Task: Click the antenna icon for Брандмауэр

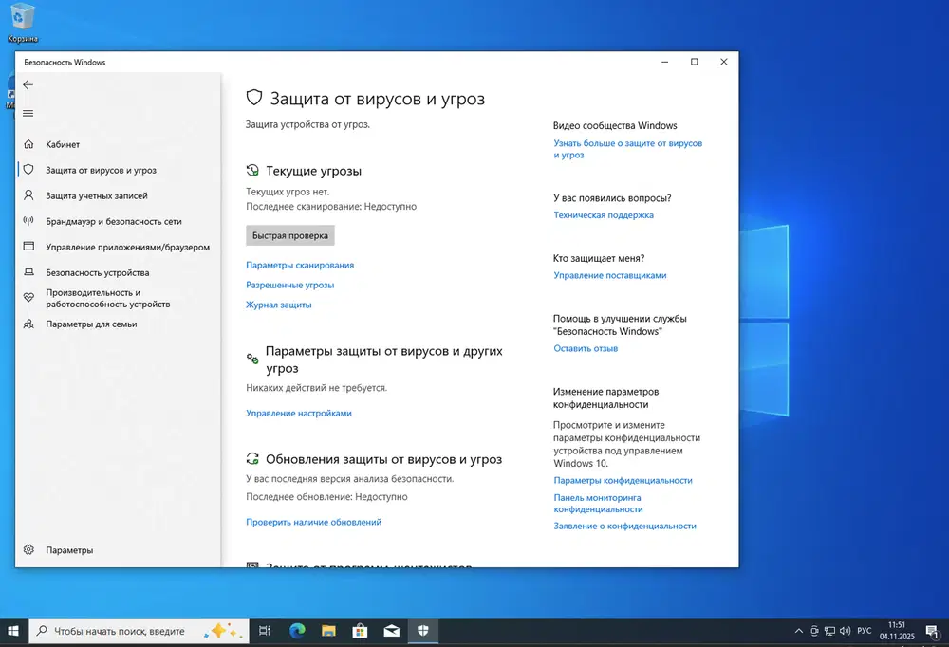Action: pos(28,221)
